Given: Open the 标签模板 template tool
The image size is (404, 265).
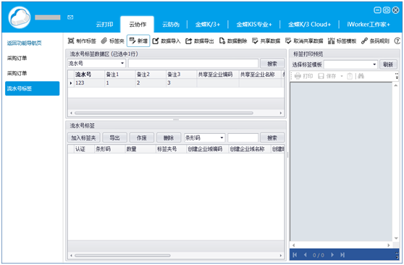Looking at the screenshot, I should [342, 41].
